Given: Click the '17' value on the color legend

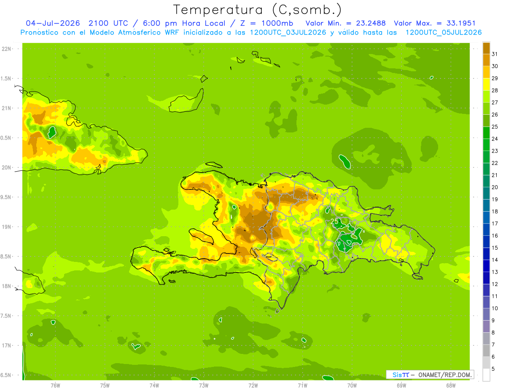Looking at the screenshot, I should [495, 224].
